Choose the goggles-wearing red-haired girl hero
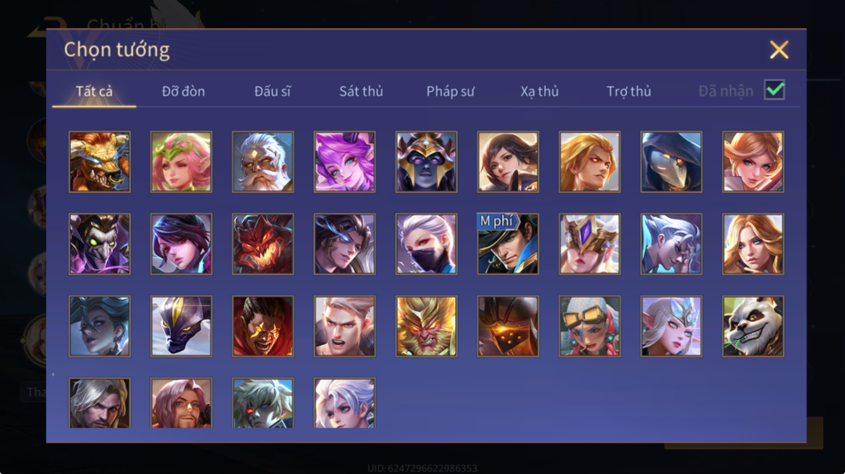The width and height of the screenshot is (845, 474). 589,326
